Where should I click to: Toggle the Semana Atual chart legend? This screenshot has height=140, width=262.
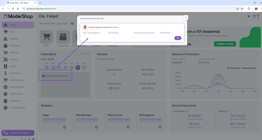[234, 68]
